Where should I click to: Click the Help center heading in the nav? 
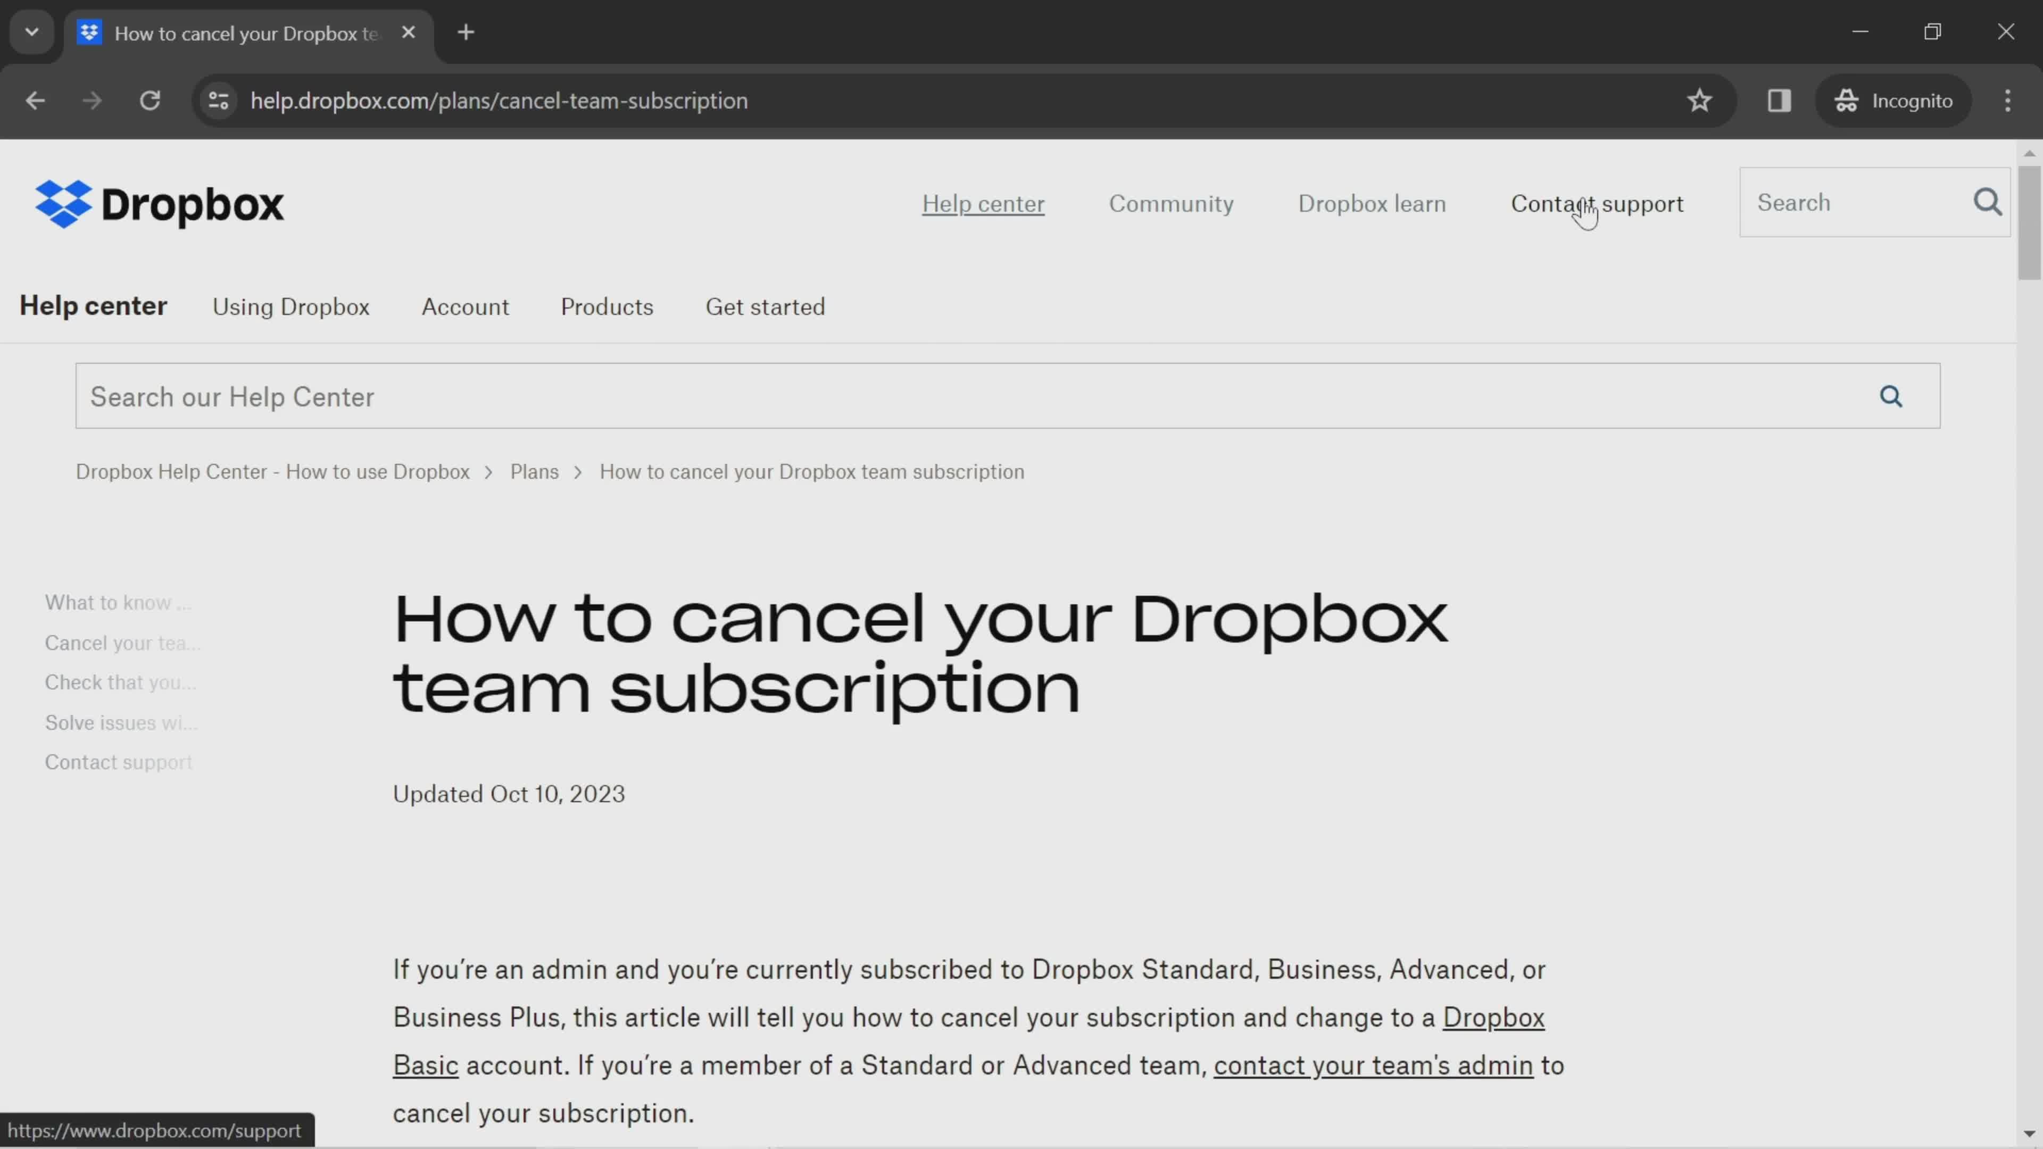[93, 306]
